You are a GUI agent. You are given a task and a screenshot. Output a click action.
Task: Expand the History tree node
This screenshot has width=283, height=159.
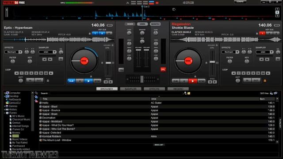pos(5,110)
